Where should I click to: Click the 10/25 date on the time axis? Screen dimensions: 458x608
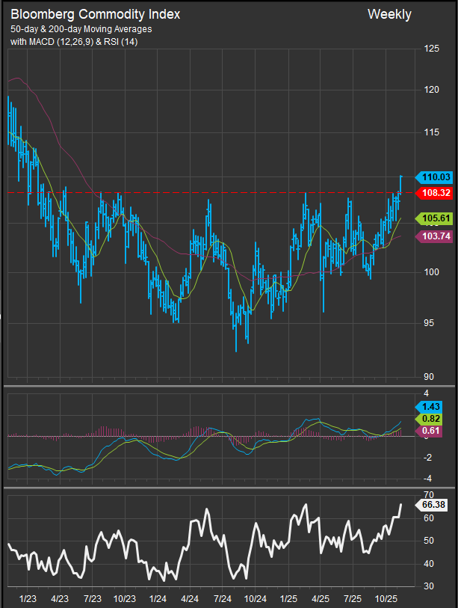[x=386, y=599]
